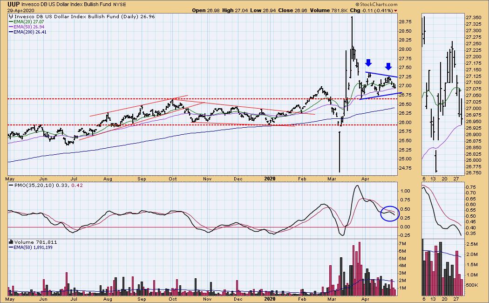Click the 25.75 price axis label
Image resolution: width=489 pixels, height=303 pixels.
point(405,131)
